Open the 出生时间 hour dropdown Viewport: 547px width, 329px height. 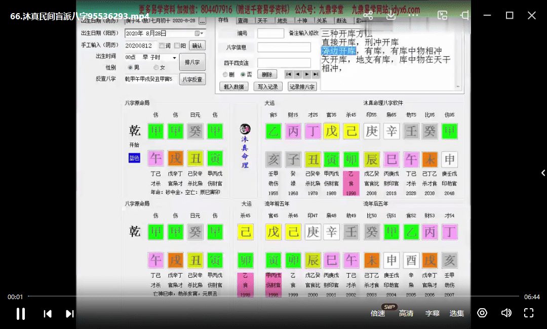[174, 57]
